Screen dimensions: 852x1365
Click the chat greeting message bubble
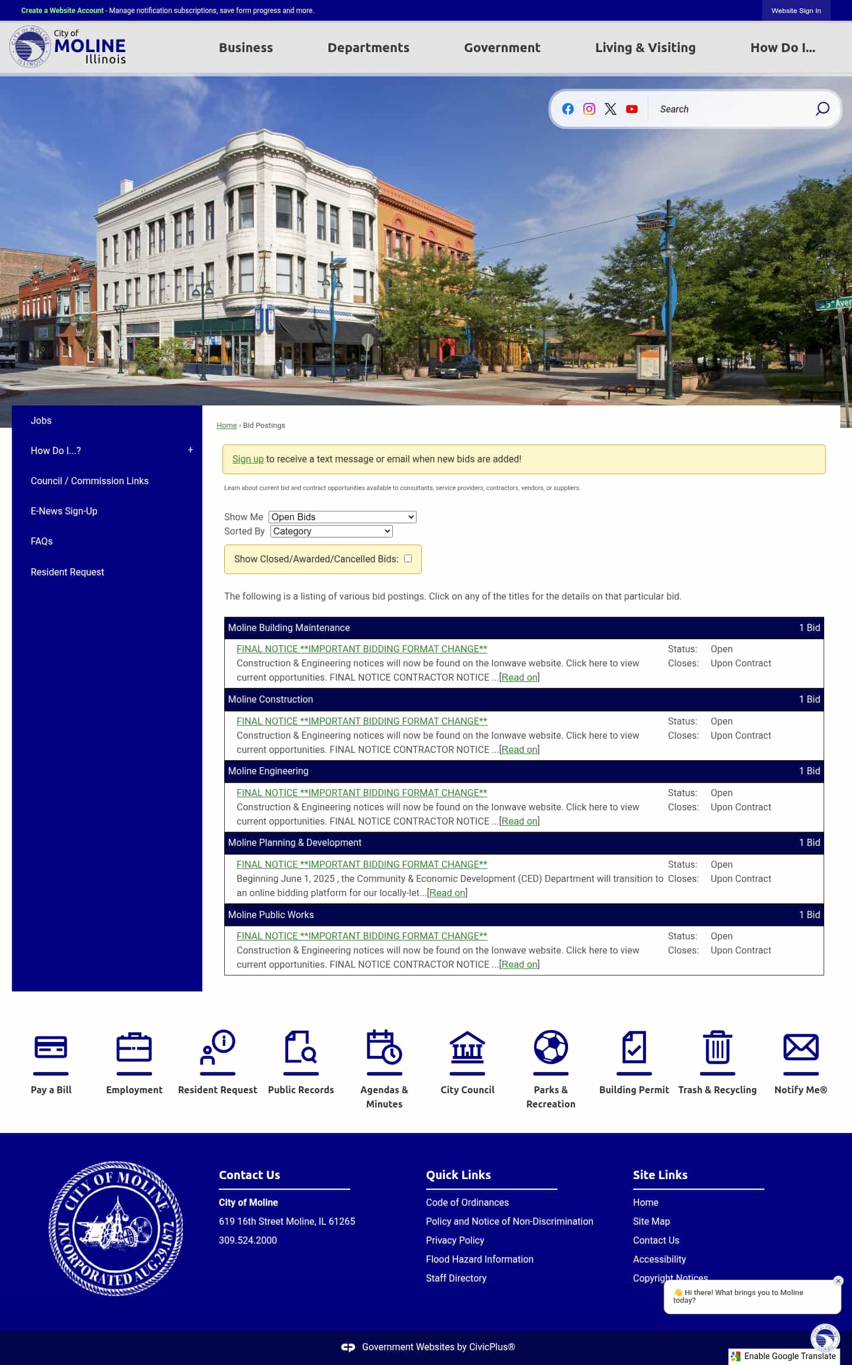752,1297
